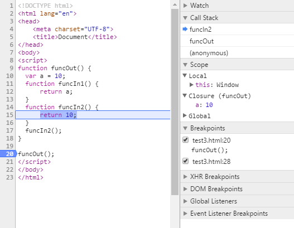This screenshot has width=294, height=228.
Task: Disable the test3.html:20 breakpoint checkbox
Action: point(185,140)
